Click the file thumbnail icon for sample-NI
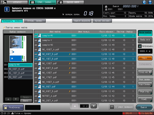 [39, 45]
